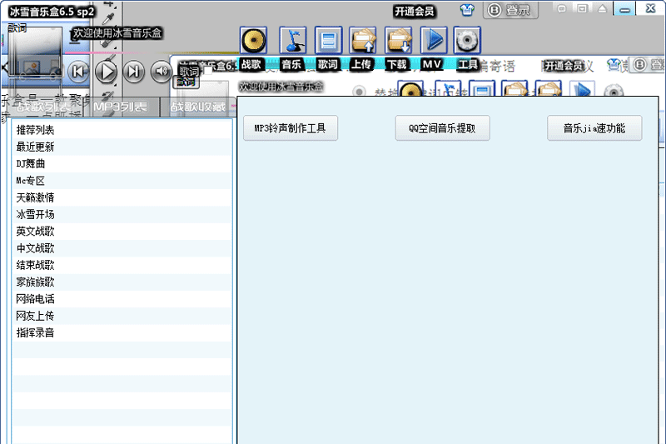Select 推荐列表 in the list
The width and height of the screenshot is (666, 444).
click(122, 130)
